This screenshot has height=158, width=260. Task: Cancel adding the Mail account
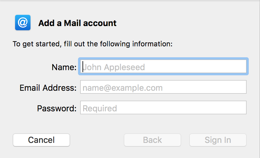tap(41, 140)
